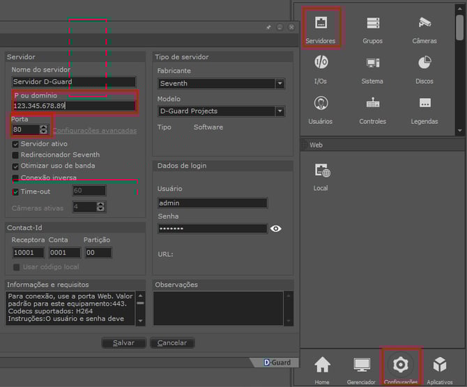467x387 pixels.
Task: Disable Otimizar uso de banda checkbox
Action: (15, 166)
